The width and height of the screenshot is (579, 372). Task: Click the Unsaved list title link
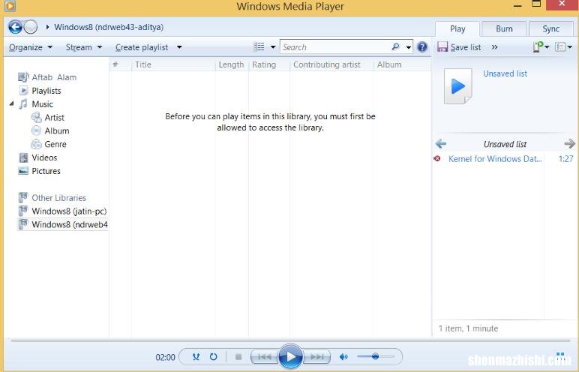pyautogui.click(x=505, y=73)
